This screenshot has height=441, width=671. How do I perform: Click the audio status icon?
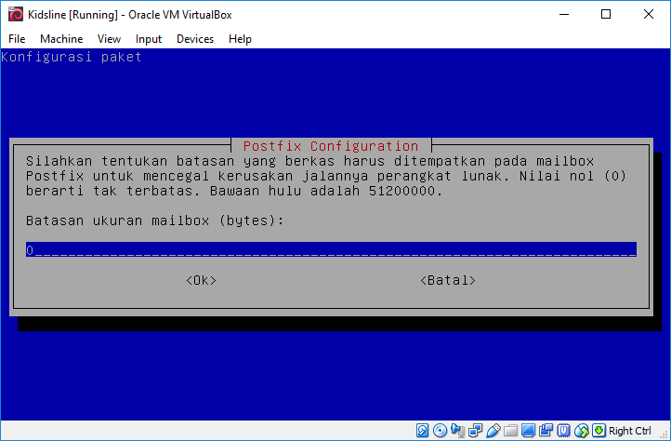tap(457, 430)
